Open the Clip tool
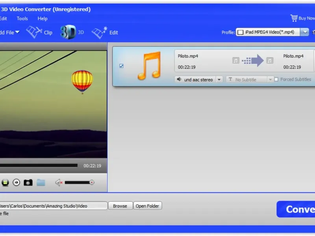The image size is (315, 236). coord(39,32)
